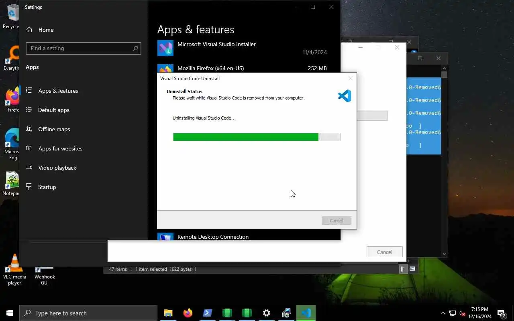Select the VLC media player desktop icon
The width and height of the screenshot is (514, 321).
[14, 270]
